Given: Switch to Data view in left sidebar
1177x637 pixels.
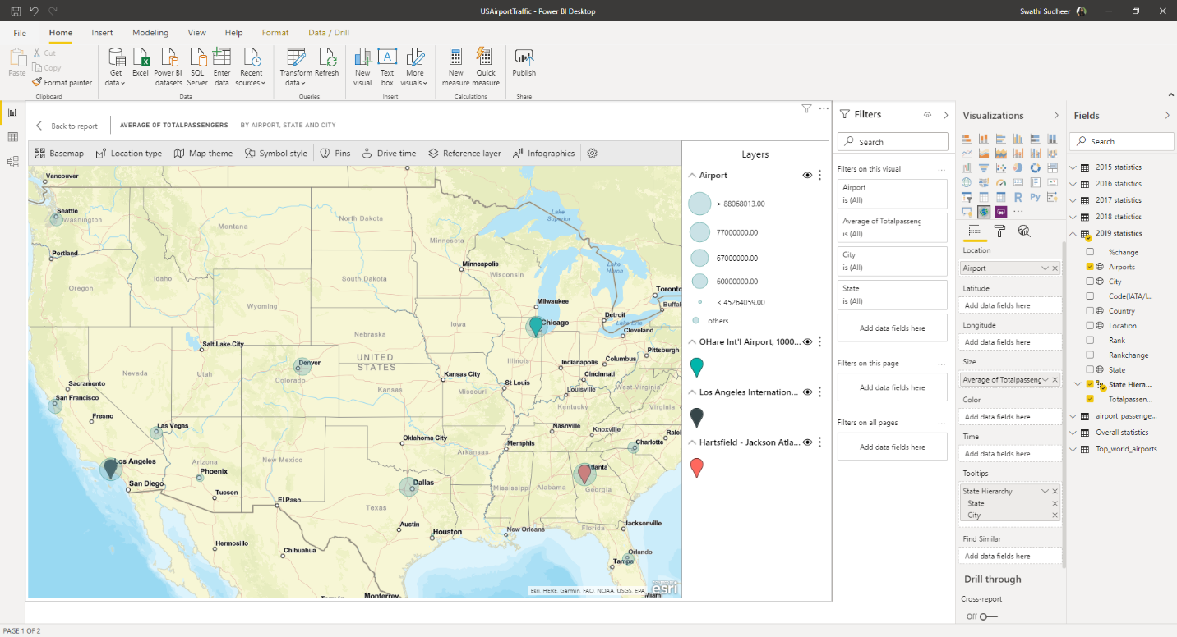Looking at the screenshot, I should click(x=12, y=137).
